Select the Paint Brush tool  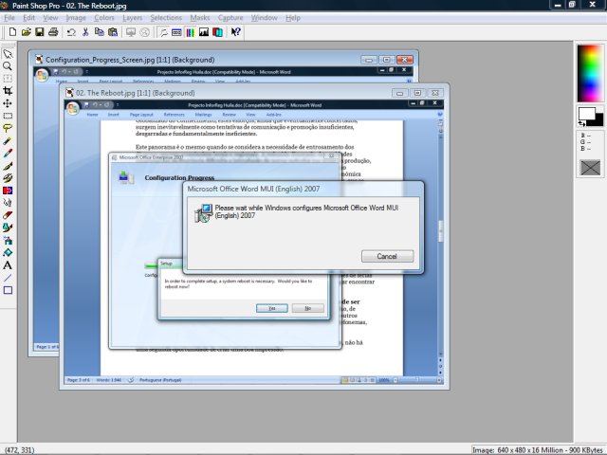[8, 166]
